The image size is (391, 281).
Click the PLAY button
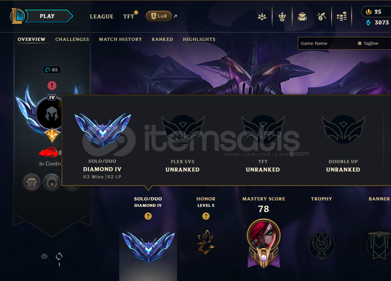(47, 16)
